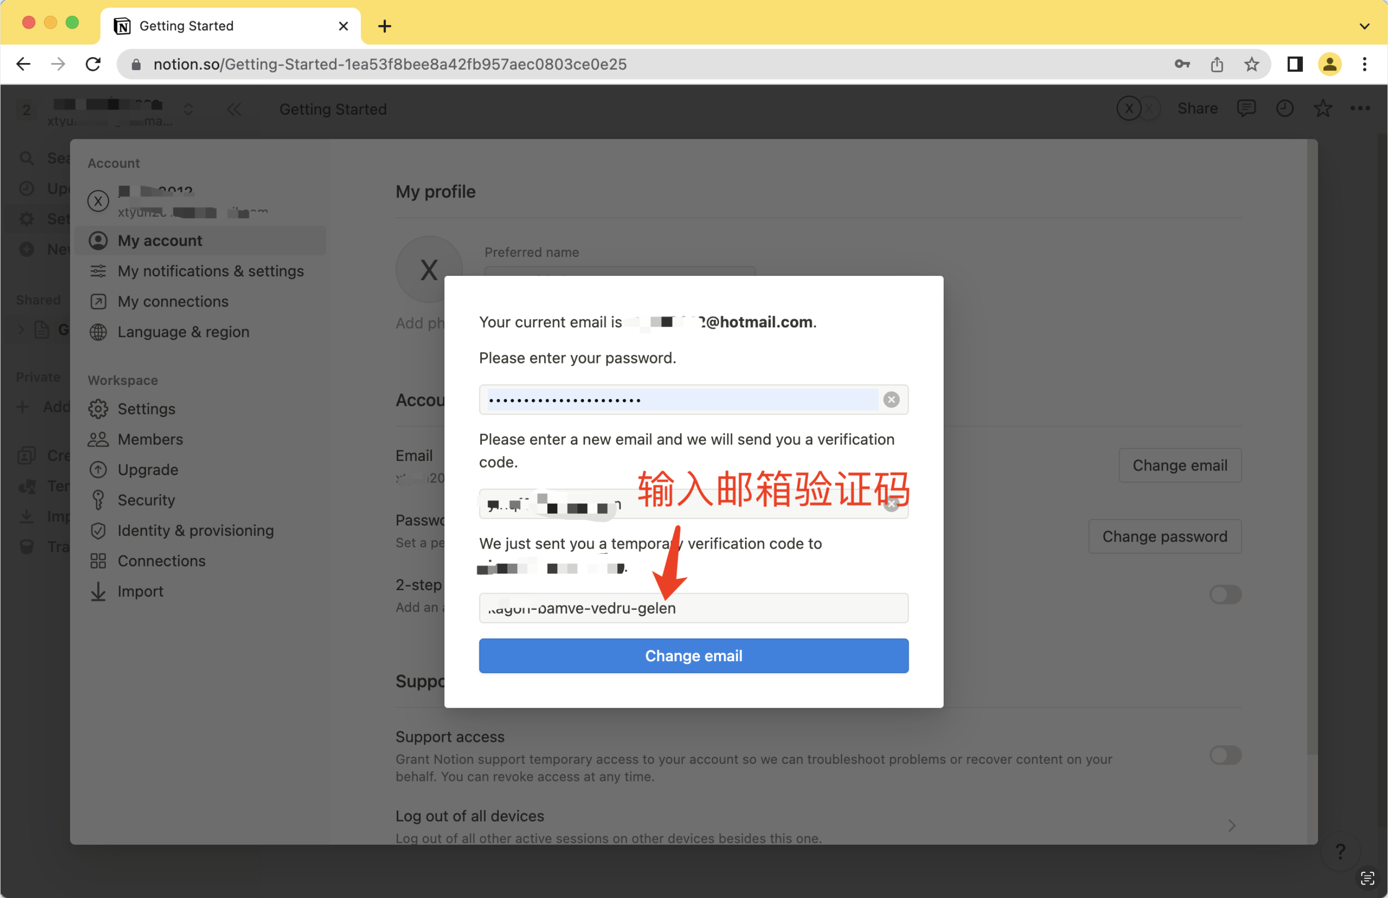Click the blue Change email button

(693, 655)
